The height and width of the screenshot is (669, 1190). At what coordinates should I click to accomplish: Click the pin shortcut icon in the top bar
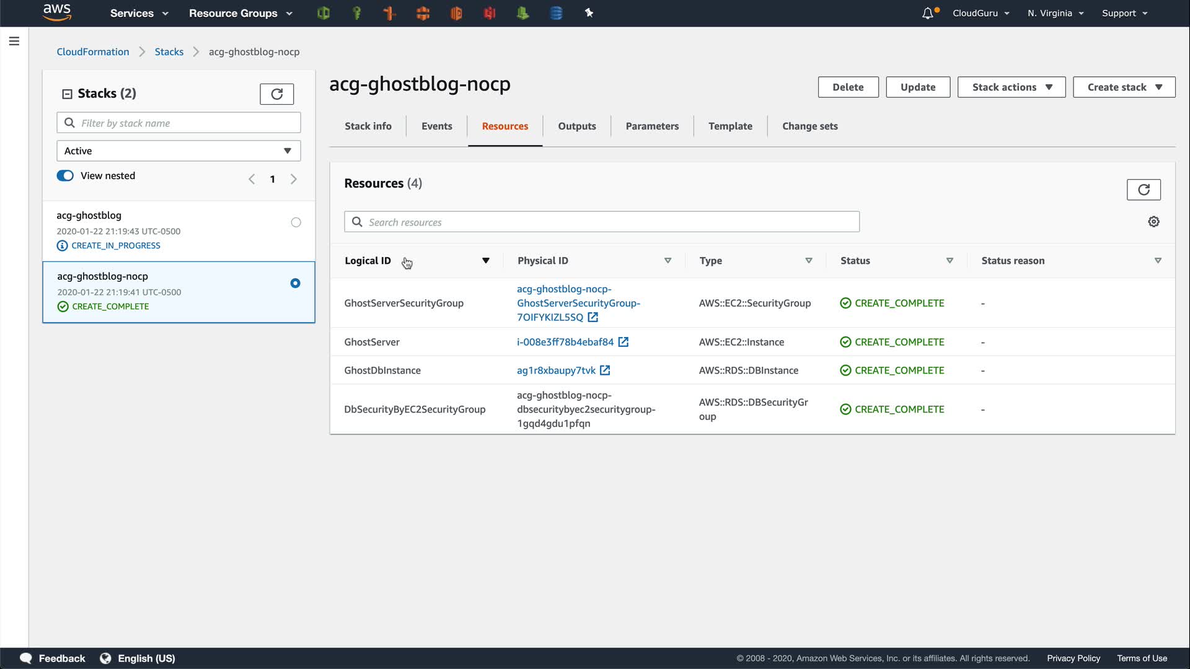(589, 13)
